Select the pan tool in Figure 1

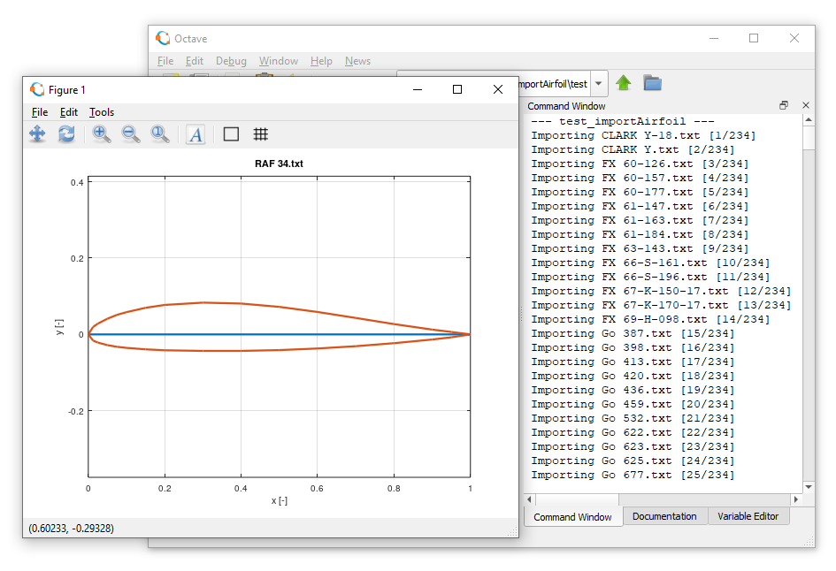coord(37,133)
